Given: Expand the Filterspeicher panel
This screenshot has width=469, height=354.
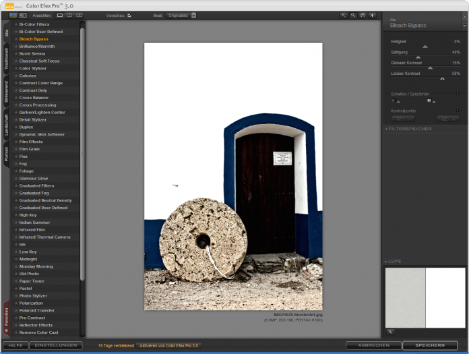Looking at the screenshot, I should 408,128.
